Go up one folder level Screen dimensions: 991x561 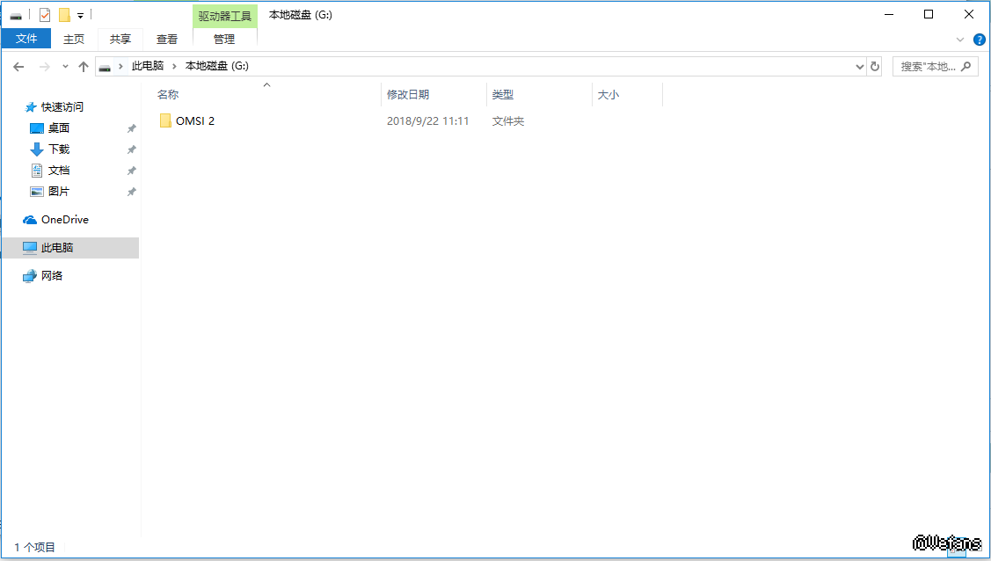coord(83,66)
